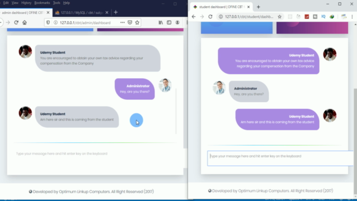This screenshot has width=357, height=201.
Task: Open the Help menu in Firefox
Action: coord(66,3)
